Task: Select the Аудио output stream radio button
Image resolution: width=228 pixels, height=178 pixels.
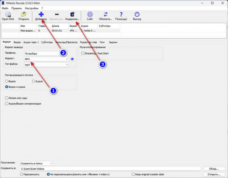Action: click(33, 81)
